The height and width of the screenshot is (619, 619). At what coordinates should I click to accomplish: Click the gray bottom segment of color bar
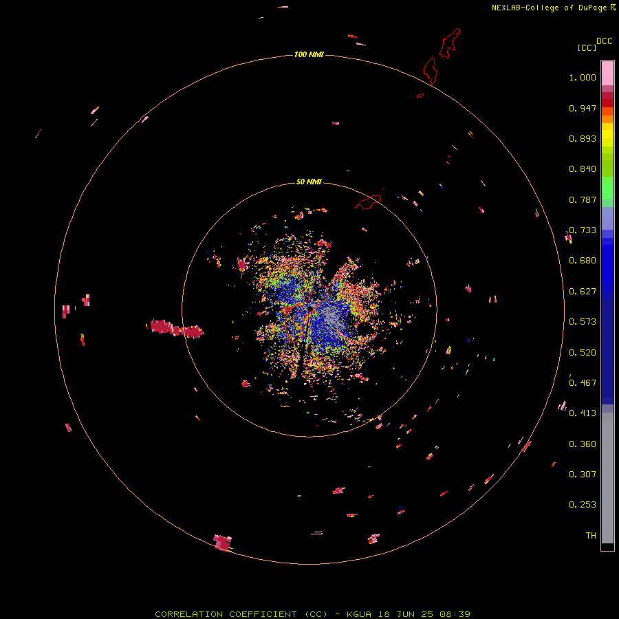tap(607, 478)
